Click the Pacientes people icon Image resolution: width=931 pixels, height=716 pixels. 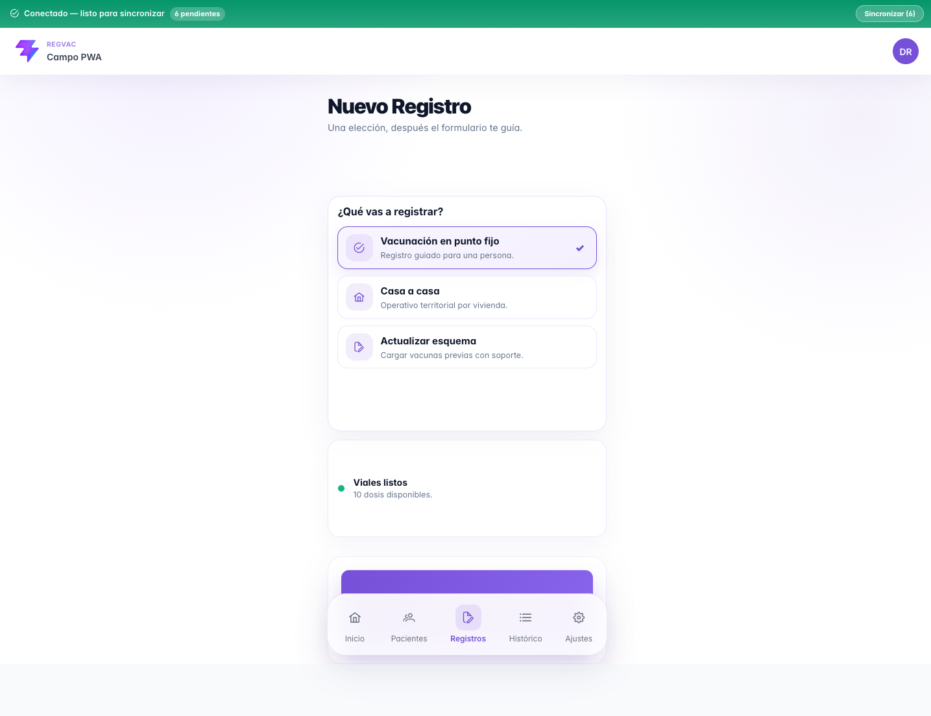409,617
